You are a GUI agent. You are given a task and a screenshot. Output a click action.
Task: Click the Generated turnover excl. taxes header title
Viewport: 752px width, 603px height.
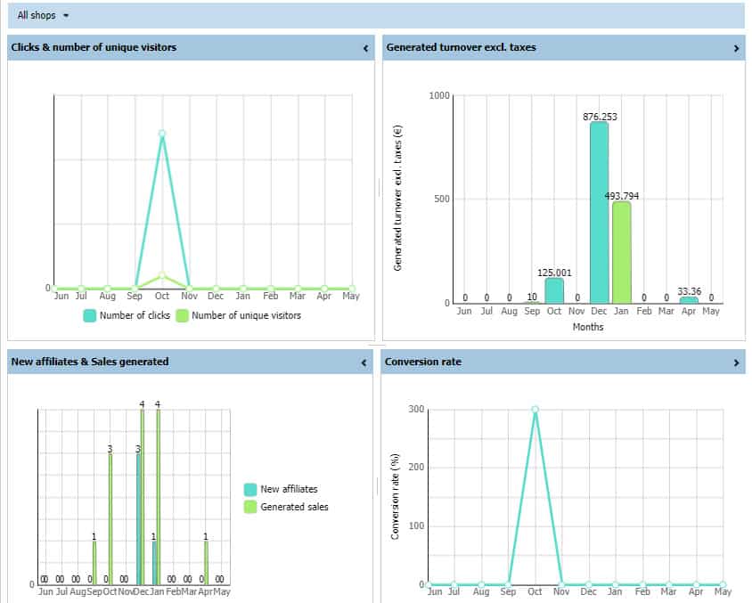(461, 47)
